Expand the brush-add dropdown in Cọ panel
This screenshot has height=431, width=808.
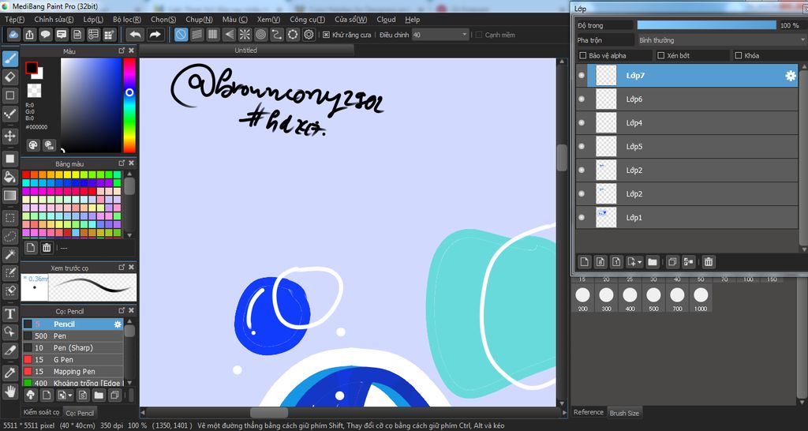(x=70, y=395)
